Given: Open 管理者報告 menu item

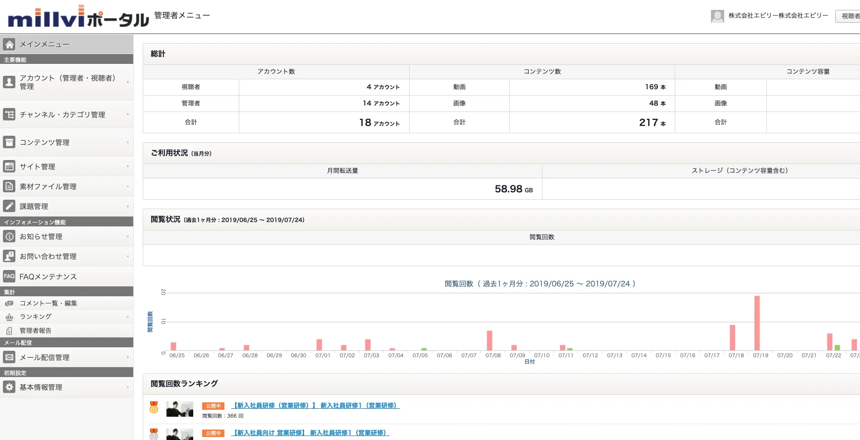Looking at the screenshot, I should pos(35,330).
